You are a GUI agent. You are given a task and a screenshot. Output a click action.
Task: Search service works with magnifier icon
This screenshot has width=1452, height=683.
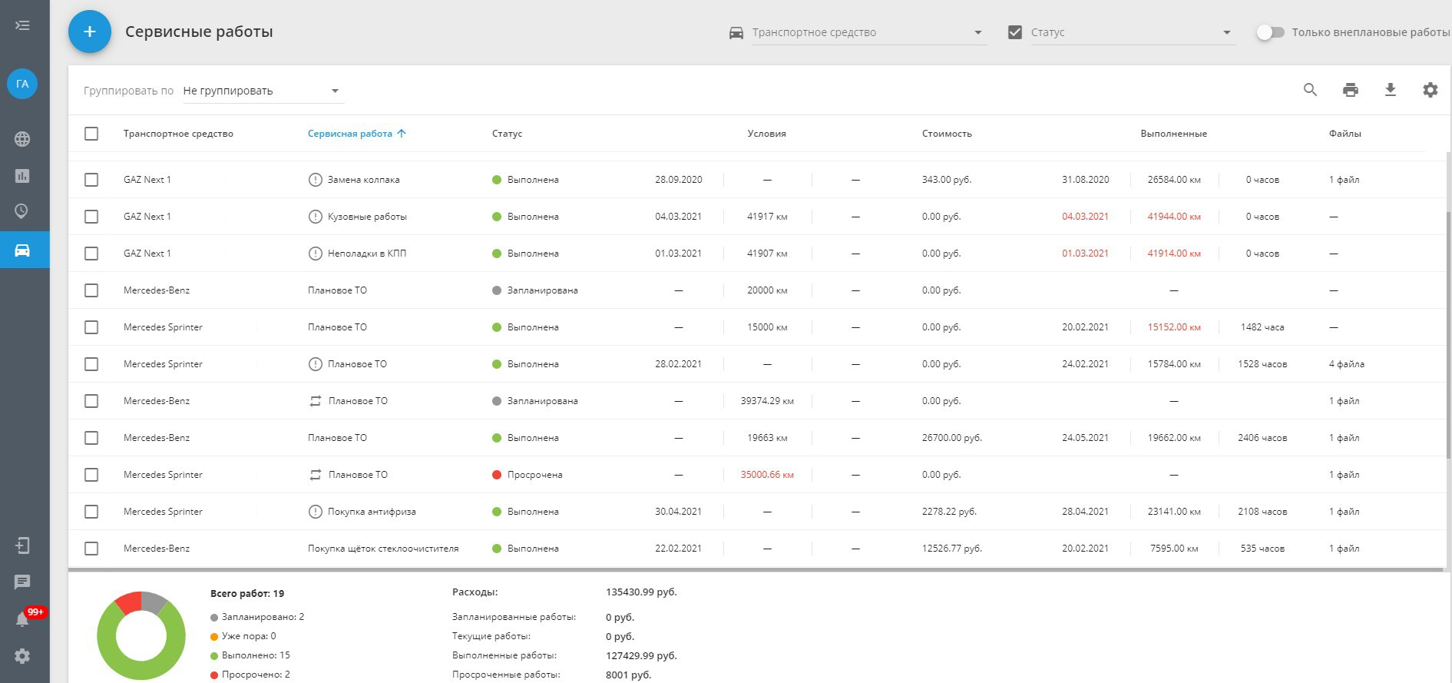coord(1311,90)
